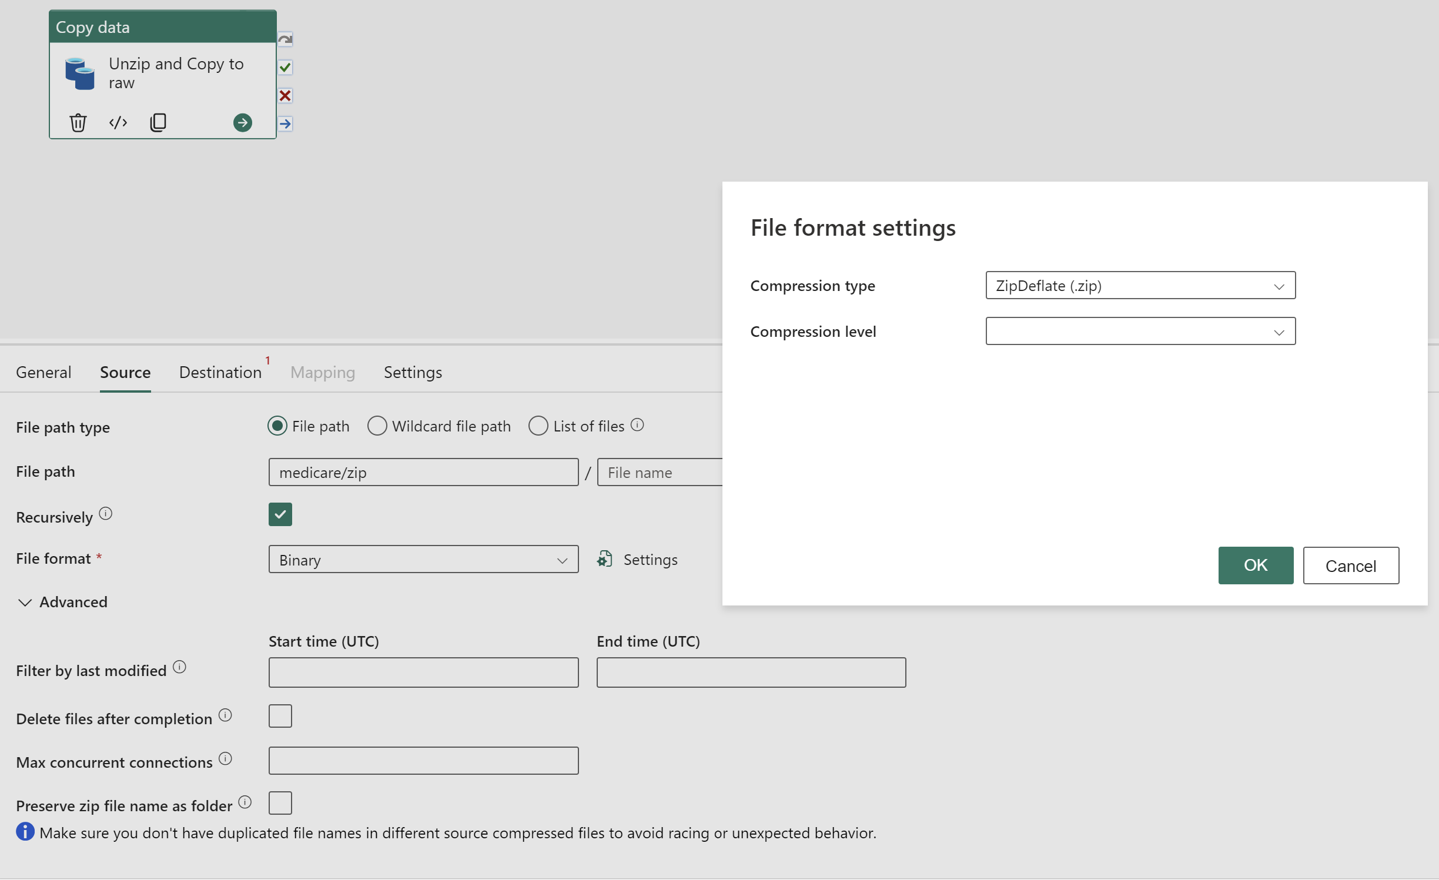Screen dimensions: 1439x880
Task: Select the On fail red X connector
Action: (x=285, y=96)
